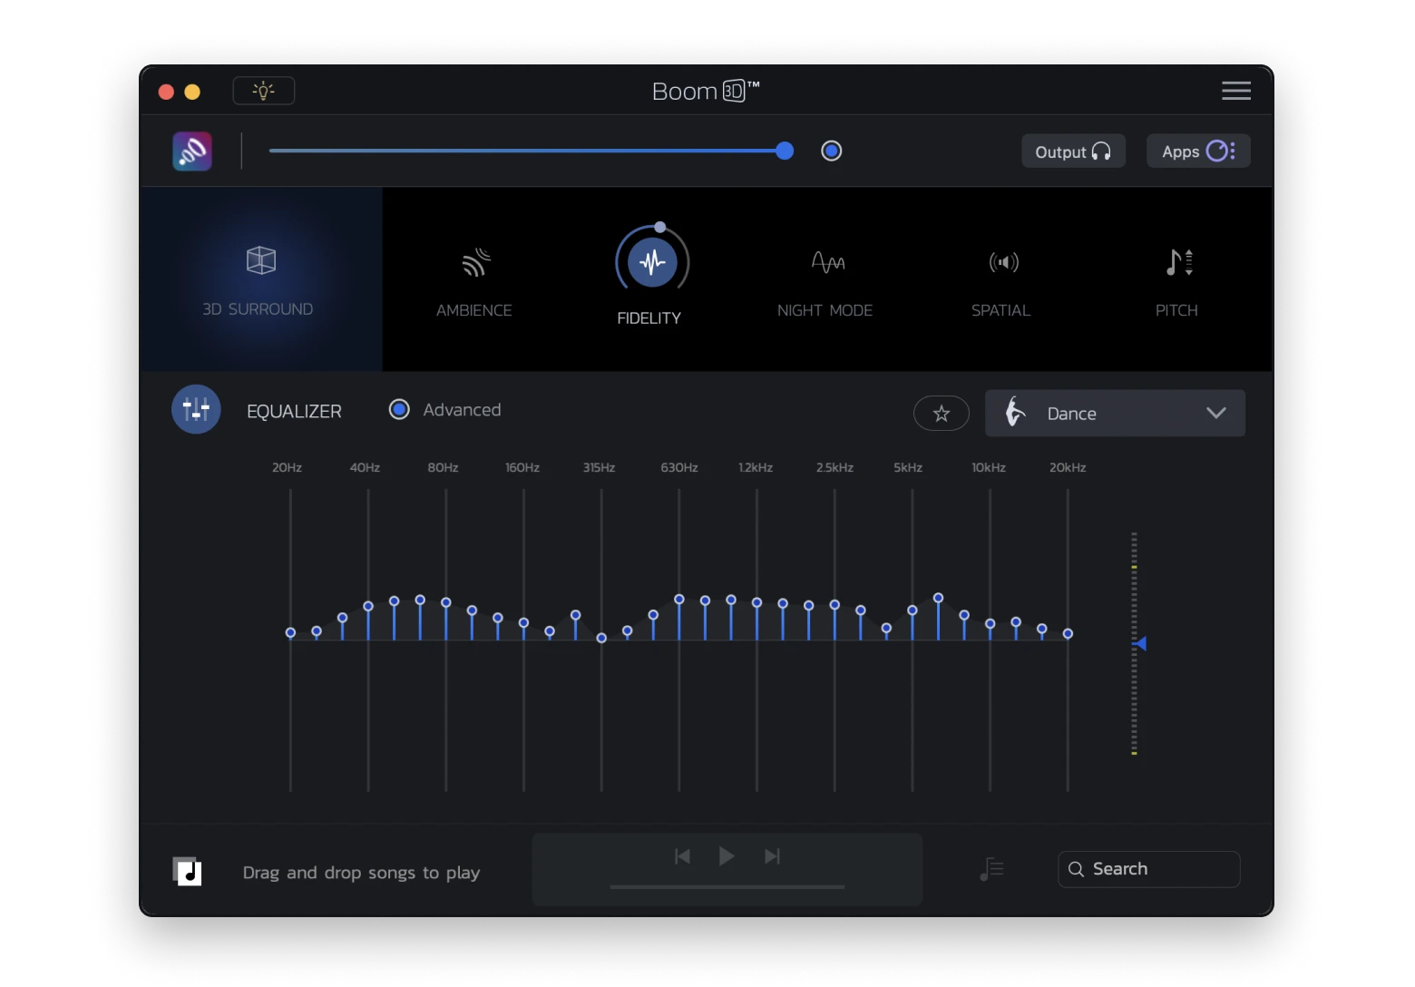Toggle the Fidelity effect icon

point(652,262)
